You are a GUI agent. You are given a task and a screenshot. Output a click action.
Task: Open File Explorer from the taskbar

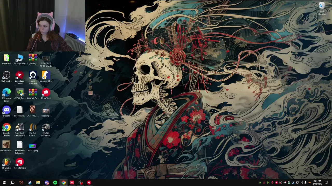(x=38, y=183)
